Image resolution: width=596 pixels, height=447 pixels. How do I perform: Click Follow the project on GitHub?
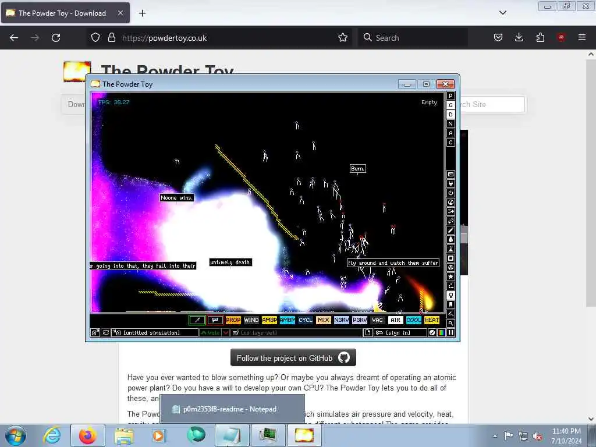[x=293, y=358]
